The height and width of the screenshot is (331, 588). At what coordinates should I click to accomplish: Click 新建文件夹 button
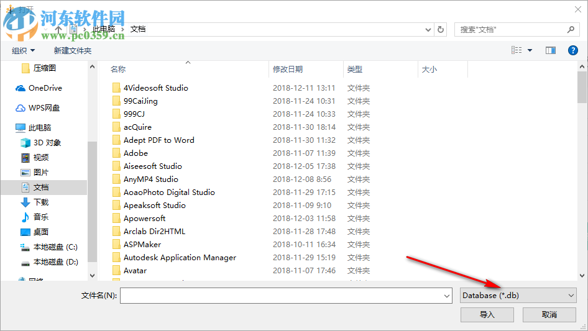[x=72, y=50]
